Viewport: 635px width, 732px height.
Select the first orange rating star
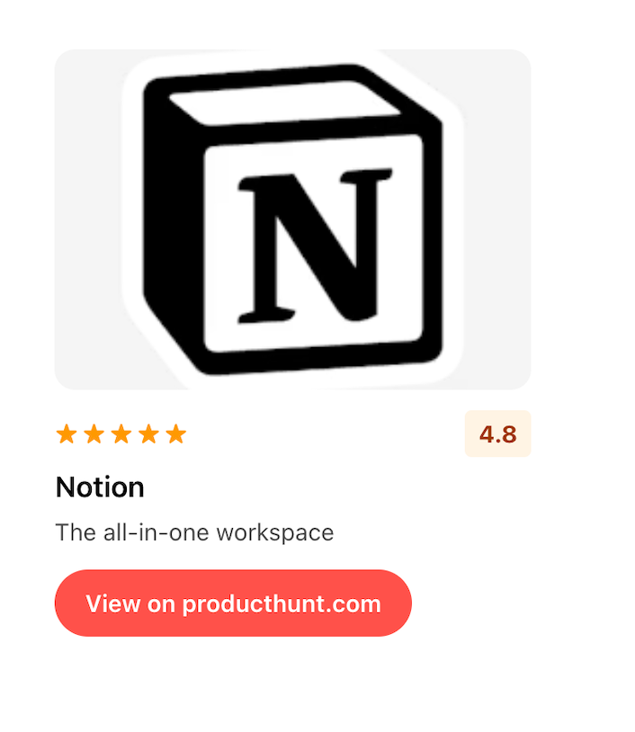pyautogui.click(x=67, y=433)
